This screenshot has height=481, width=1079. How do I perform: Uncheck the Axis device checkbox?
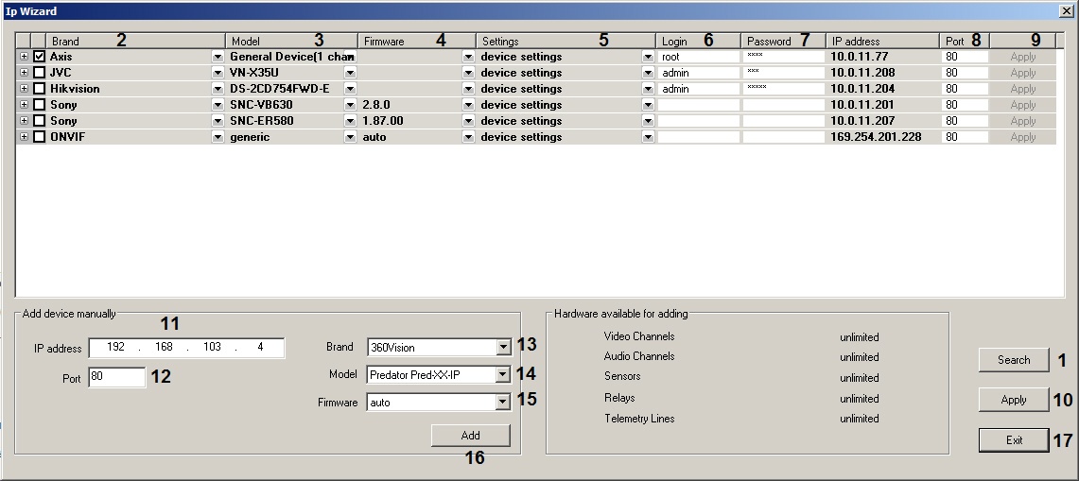(39, 57)
